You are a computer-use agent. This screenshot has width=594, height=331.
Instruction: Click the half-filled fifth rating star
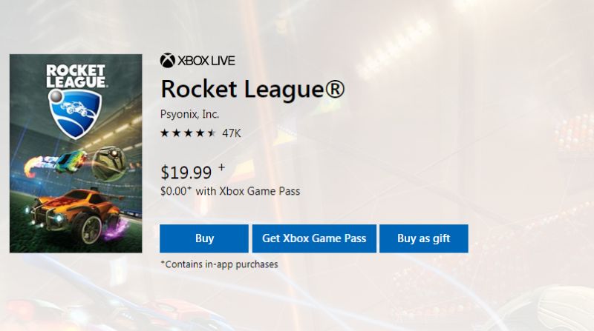[x=212, y=133]
